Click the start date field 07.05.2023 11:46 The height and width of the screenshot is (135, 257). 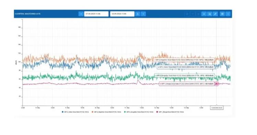96,14
